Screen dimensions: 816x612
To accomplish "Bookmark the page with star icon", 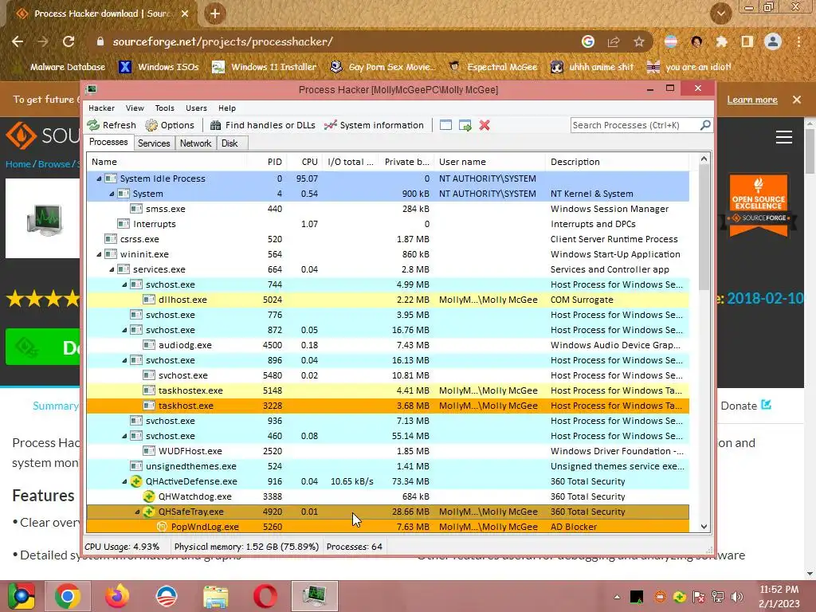I will click(x=639, y=41).
